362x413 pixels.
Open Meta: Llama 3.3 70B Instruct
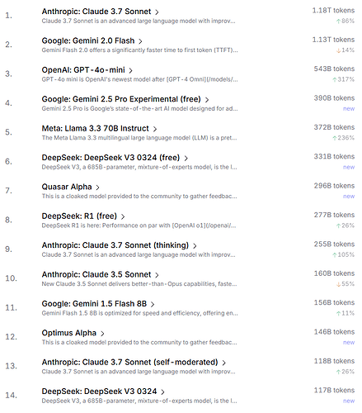click(95, 128)
